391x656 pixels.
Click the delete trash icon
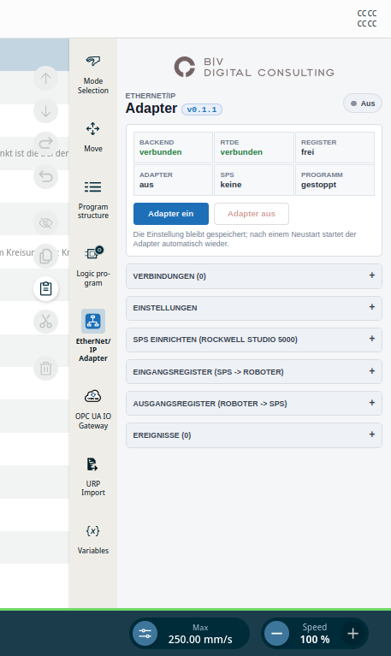click(45, 368)
